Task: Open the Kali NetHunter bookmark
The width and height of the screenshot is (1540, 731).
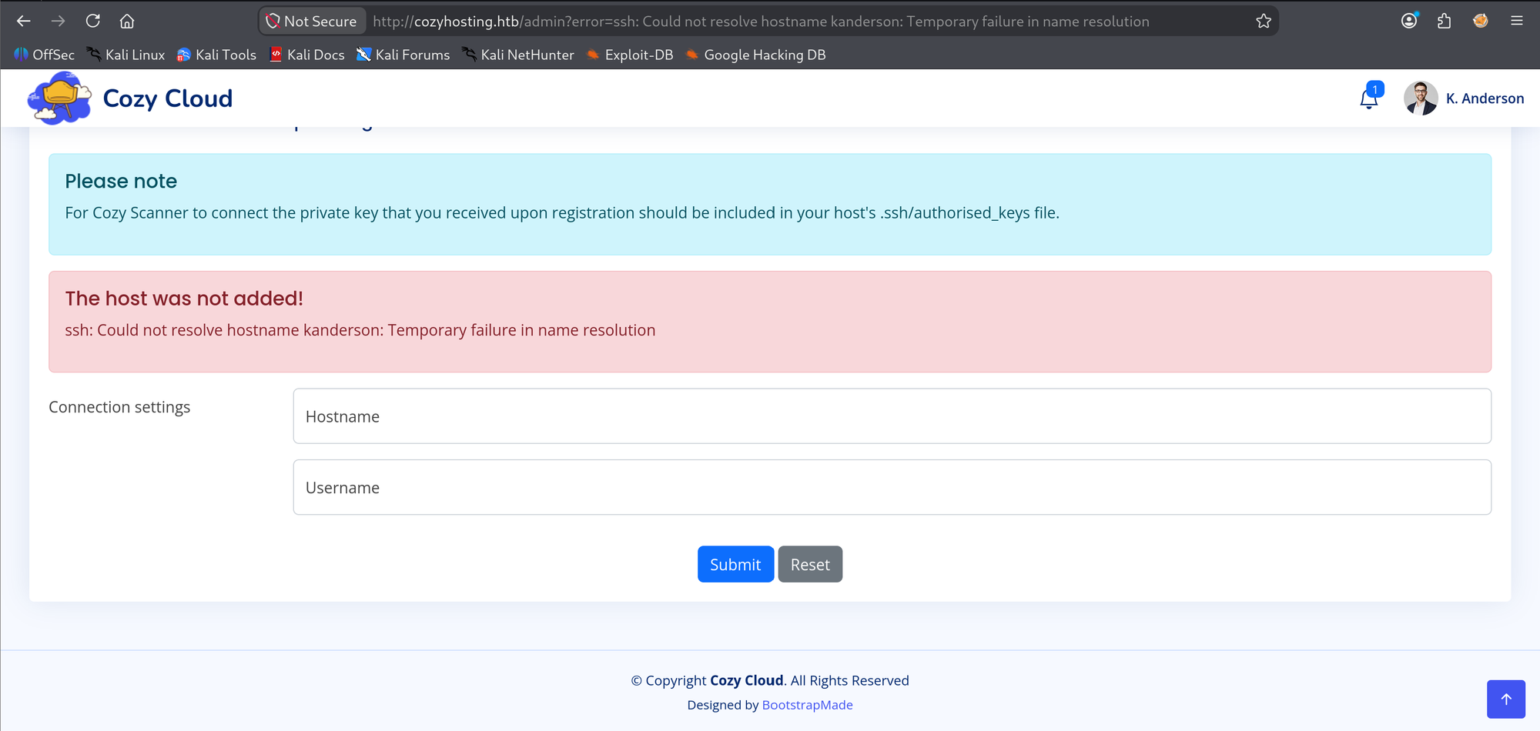Action: (518, 55)
